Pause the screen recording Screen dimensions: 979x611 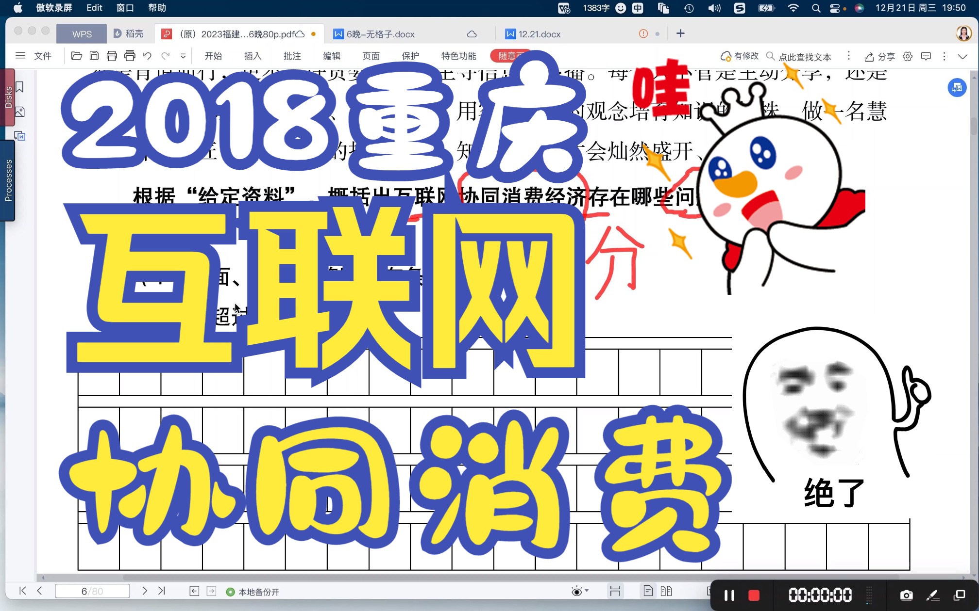[x=729, y=595]
